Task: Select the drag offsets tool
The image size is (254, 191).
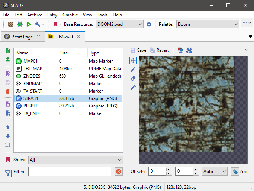Action: click(x=133, y=60)
